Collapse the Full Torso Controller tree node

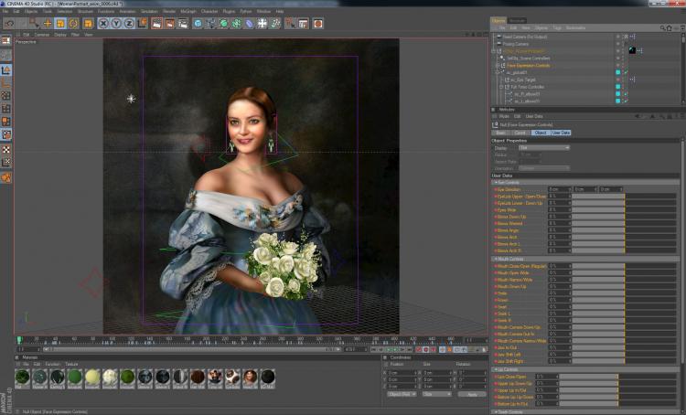tap(500, 87)
